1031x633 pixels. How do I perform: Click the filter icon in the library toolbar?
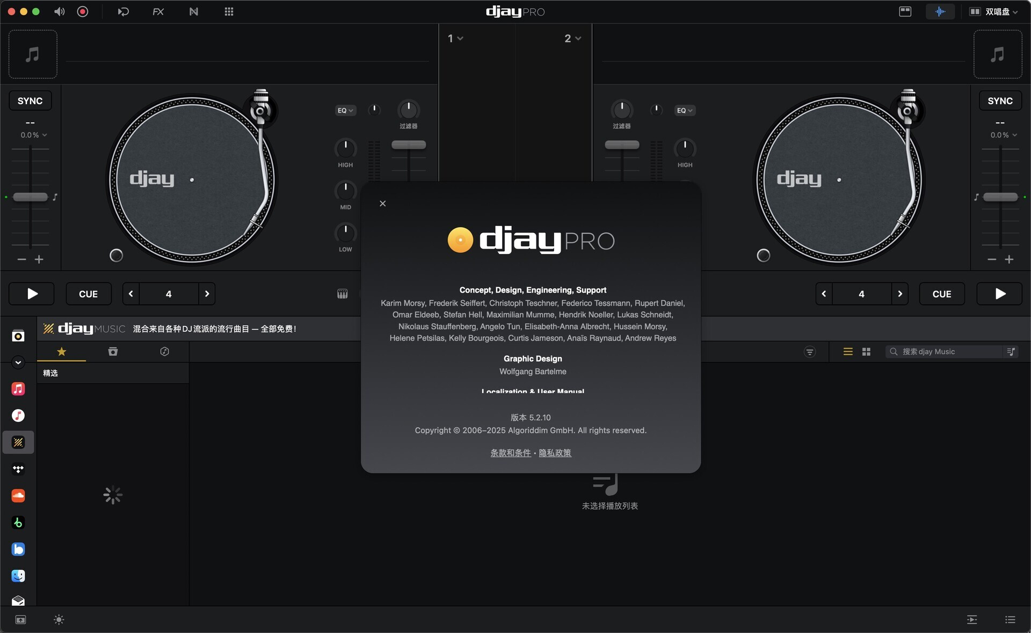point(810,352)
